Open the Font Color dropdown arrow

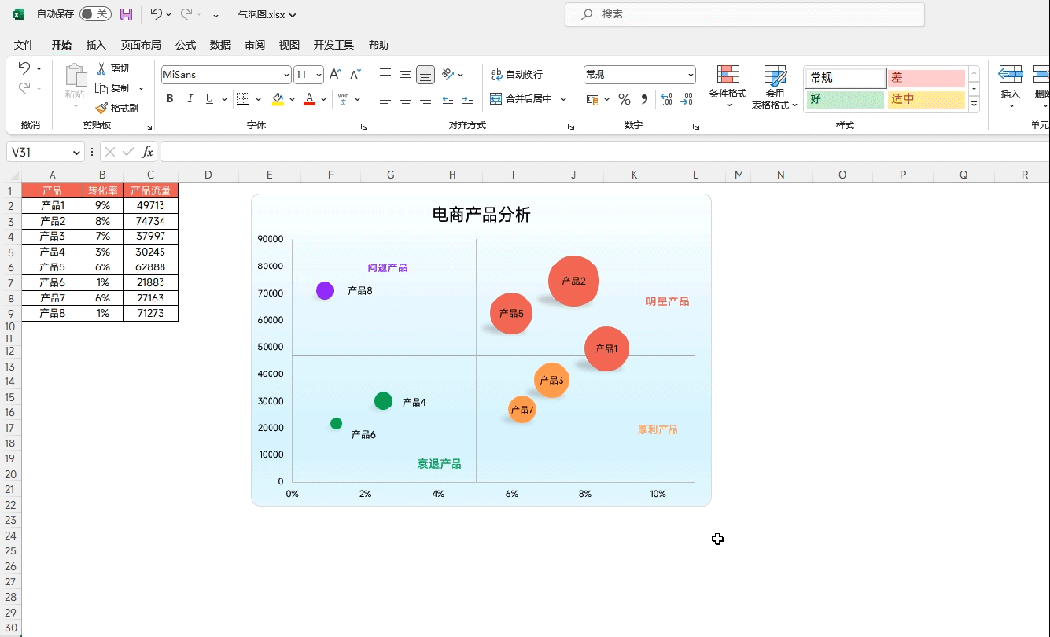(x=323, y=99)
